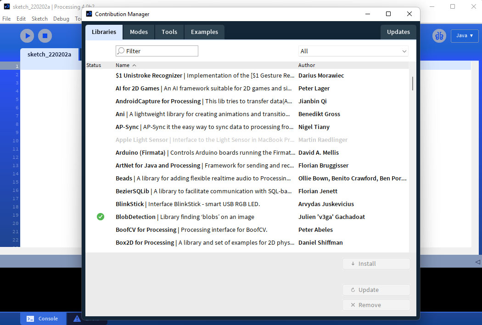This screenshot has height=325, width=482.
Task: Expand the All category filter dropdown
Action: pos(353,51)
